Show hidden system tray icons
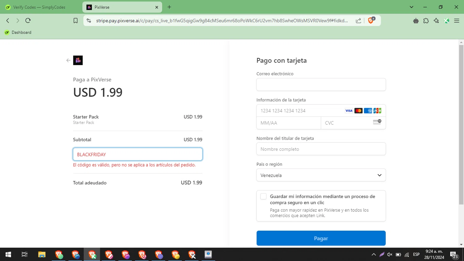Image resolution: width=464 pixels, height=261 pixels. click(x=374, y=254)
